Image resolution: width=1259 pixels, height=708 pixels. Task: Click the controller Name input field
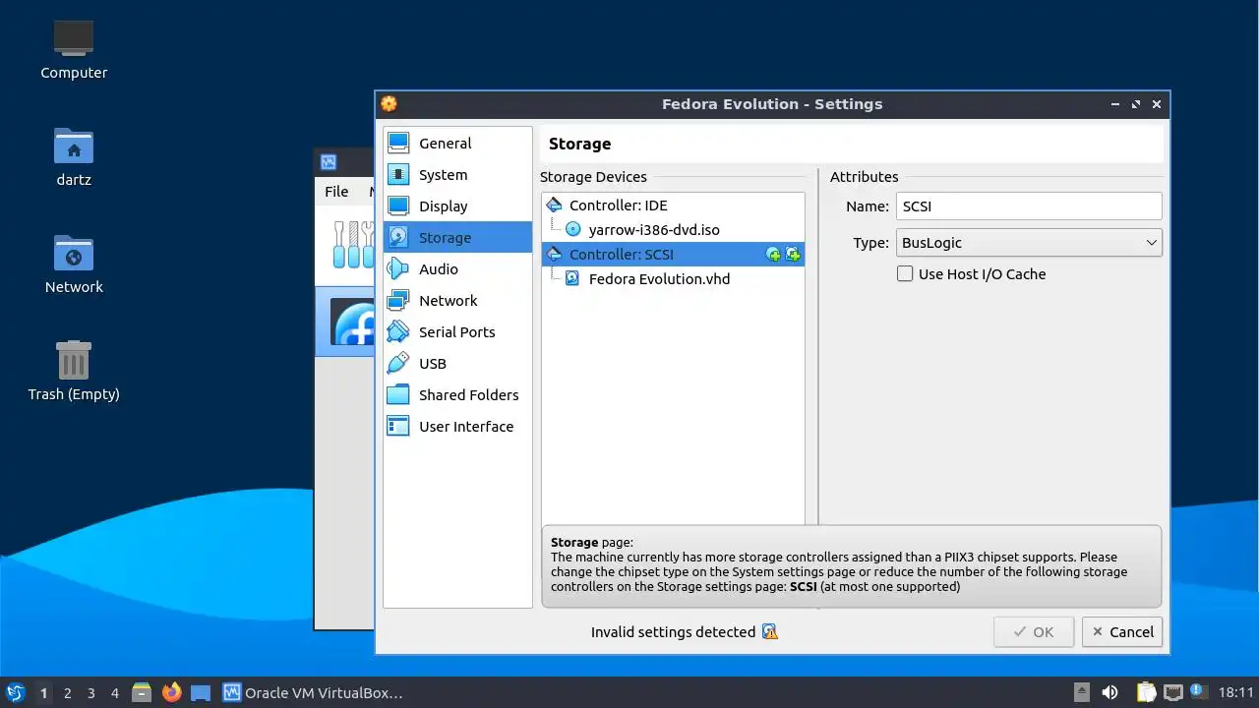[1029, 206]
